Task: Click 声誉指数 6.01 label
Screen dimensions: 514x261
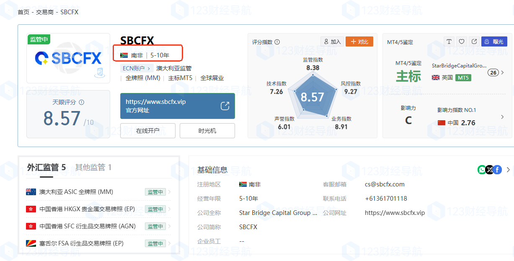Action: click(x=284, y=123)
